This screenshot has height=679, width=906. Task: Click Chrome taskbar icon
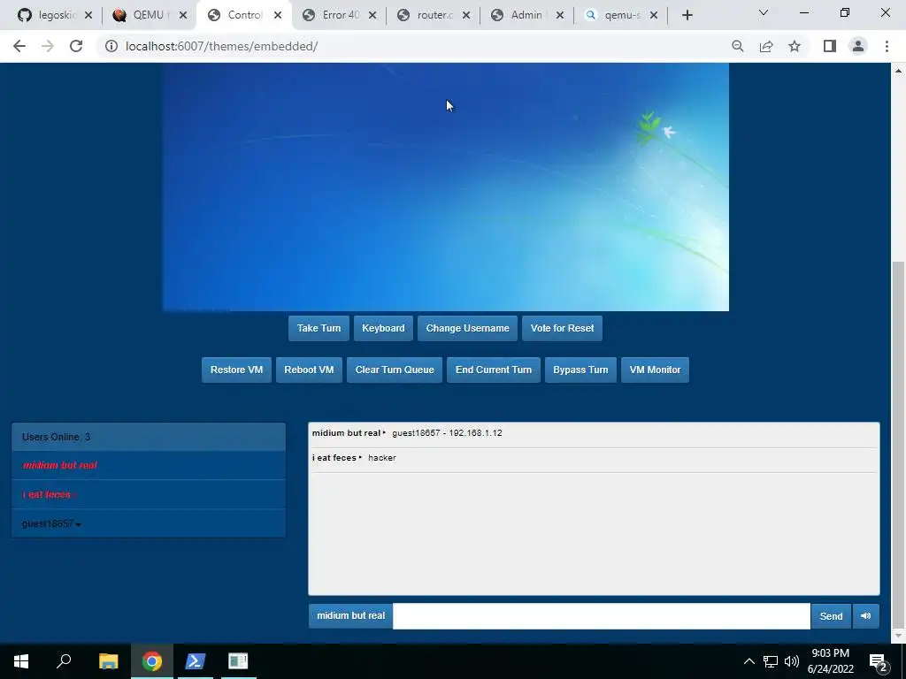point(152,661)
